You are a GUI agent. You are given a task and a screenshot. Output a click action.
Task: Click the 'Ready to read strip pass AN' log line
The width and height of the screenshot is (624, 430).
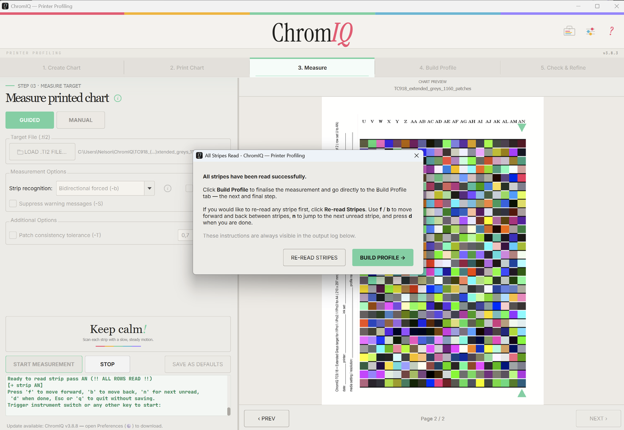[x=80, y=379]
